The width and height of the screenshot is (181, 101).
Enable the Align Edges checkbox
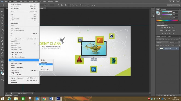click(70, 5)
